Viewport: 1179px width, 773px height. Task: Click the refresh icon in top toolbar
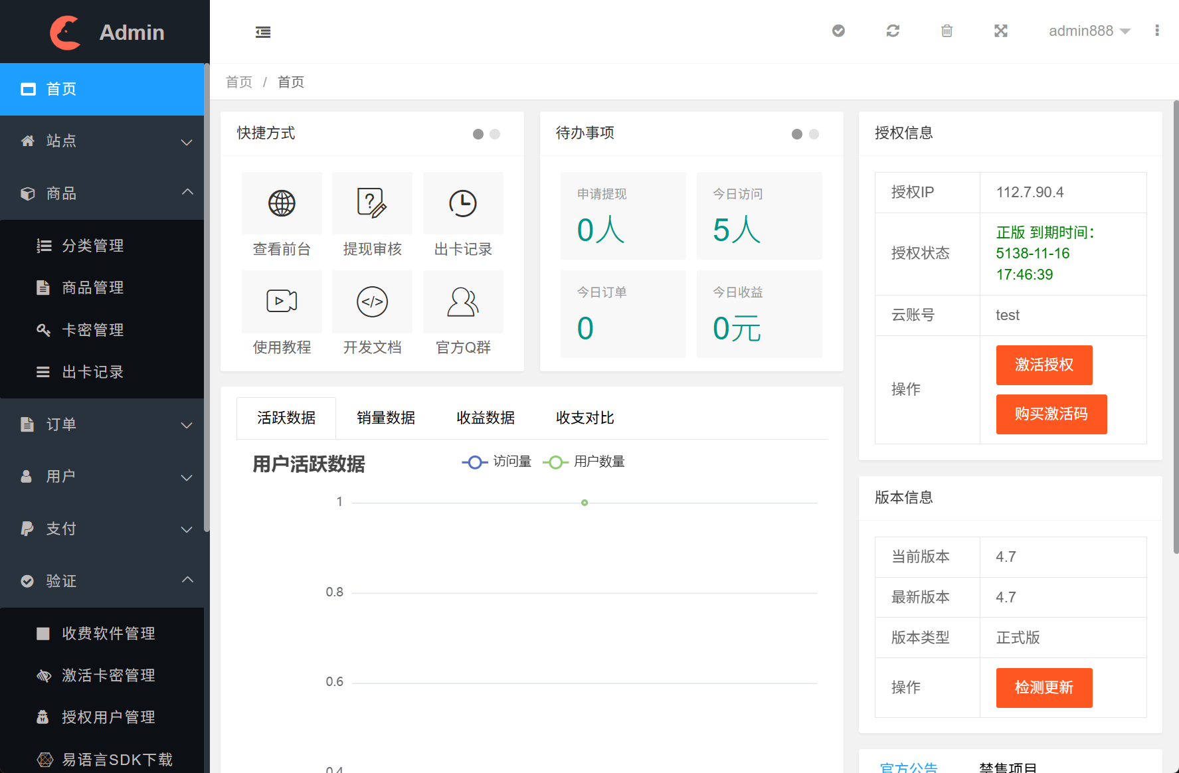[x=893, y=31]
